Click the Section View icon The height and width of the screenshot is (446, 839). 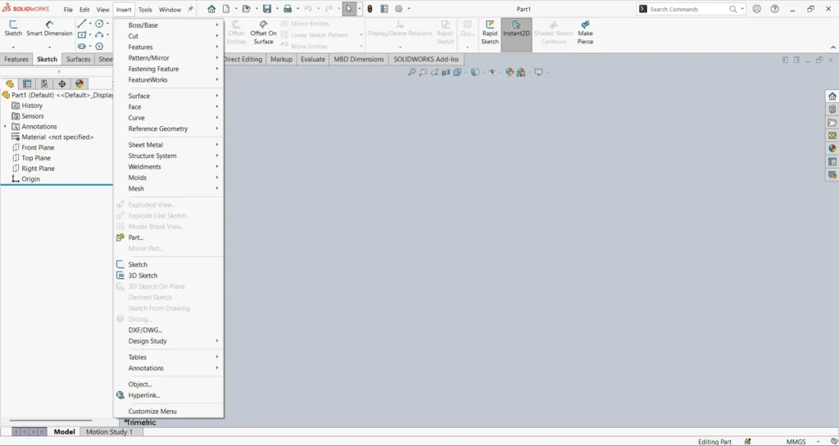(x=447, y=72)
